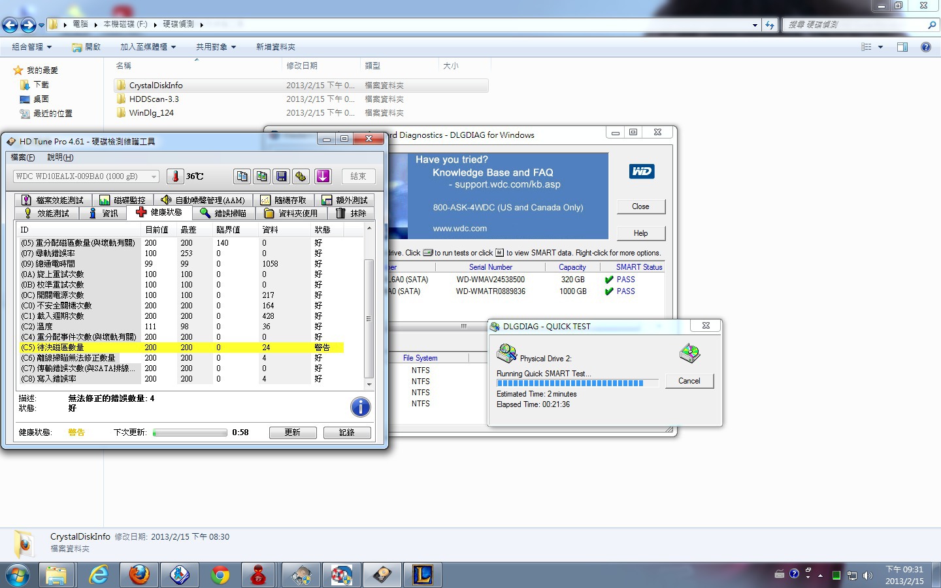Image resolution: width=941 pixels, height=588 pixels.
Task: Click the Quick SMART Test progress bar
Action: pyautogui.click(x=577, y=384)
